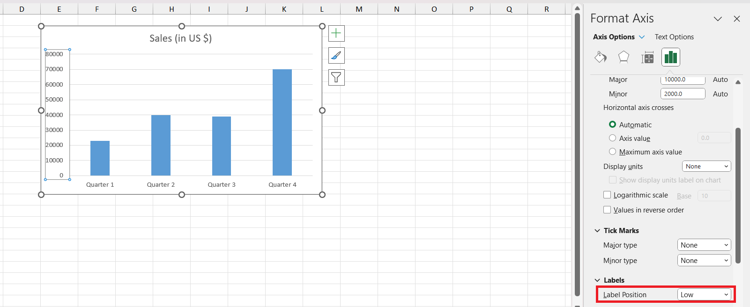Switch to the Effects pentagon icon
This screenshot has width=750, height=307.
pos(624,57)
